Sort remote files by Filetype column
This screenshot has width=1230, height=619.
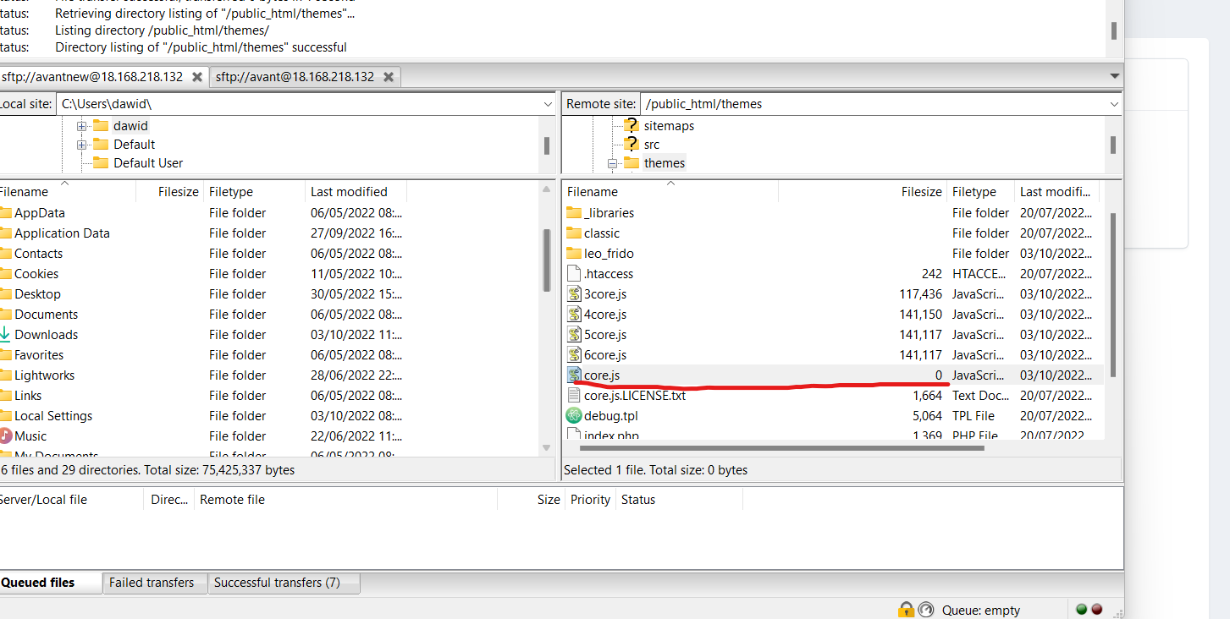[x=980, y=192]
